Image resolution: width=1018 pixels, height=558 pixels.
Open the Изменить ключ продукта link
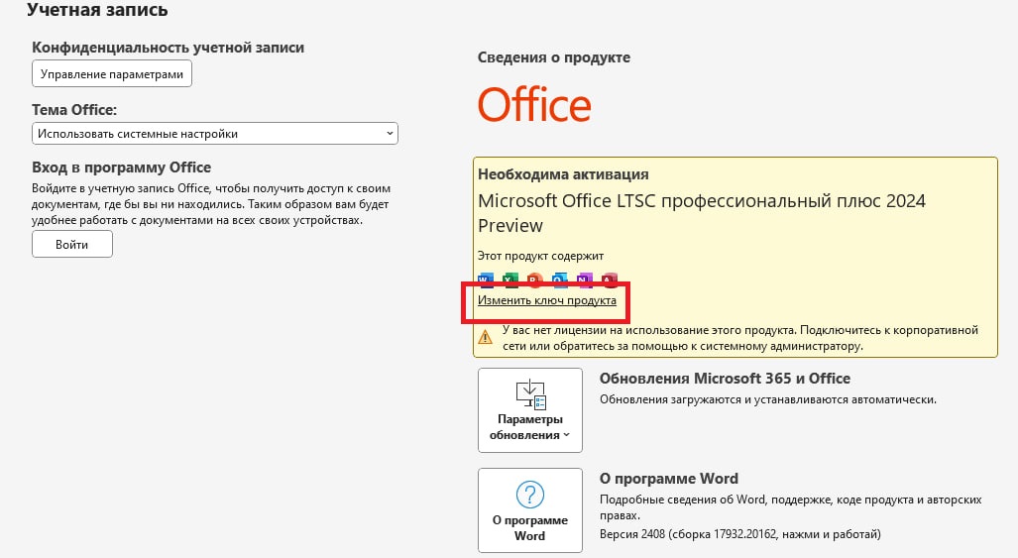tap(546, 300)
